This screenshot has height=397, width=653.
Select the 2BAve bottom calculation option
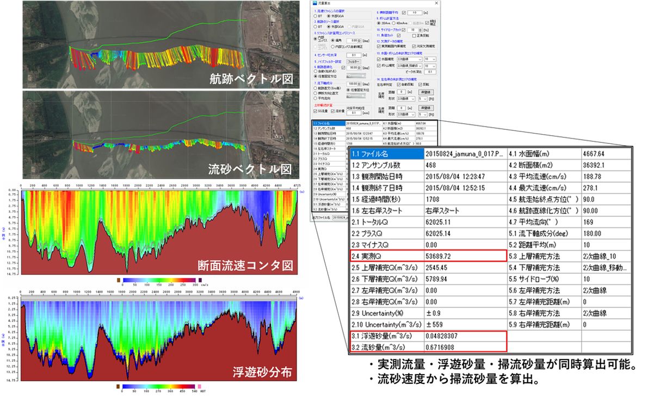[379, 23]
